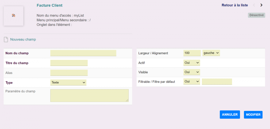Expand the Actif dropdown
Viewport: 270px width, 129px height.
191,63
